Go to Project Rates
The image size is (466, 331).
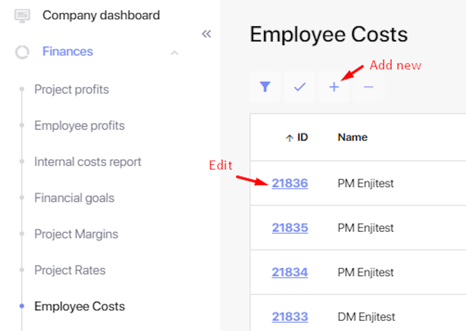point(70,270)
